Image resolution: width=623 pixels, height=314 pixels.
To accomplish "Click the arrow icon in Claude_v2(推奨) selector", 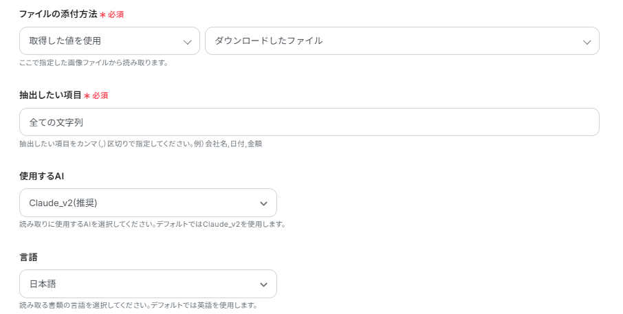I will (x=263, y=203).
